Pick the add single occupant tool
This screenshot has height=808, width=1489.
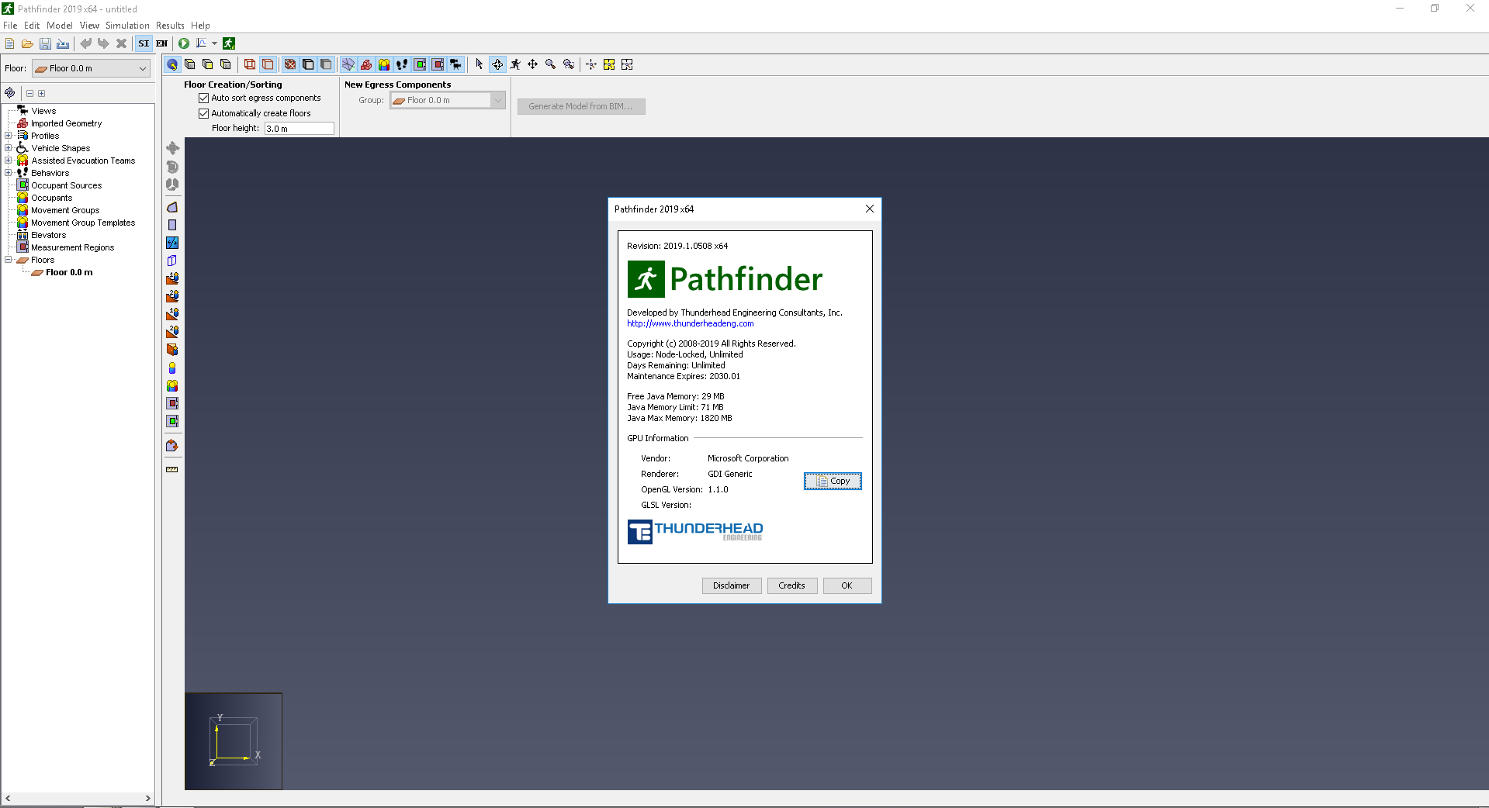coord(172,368)
